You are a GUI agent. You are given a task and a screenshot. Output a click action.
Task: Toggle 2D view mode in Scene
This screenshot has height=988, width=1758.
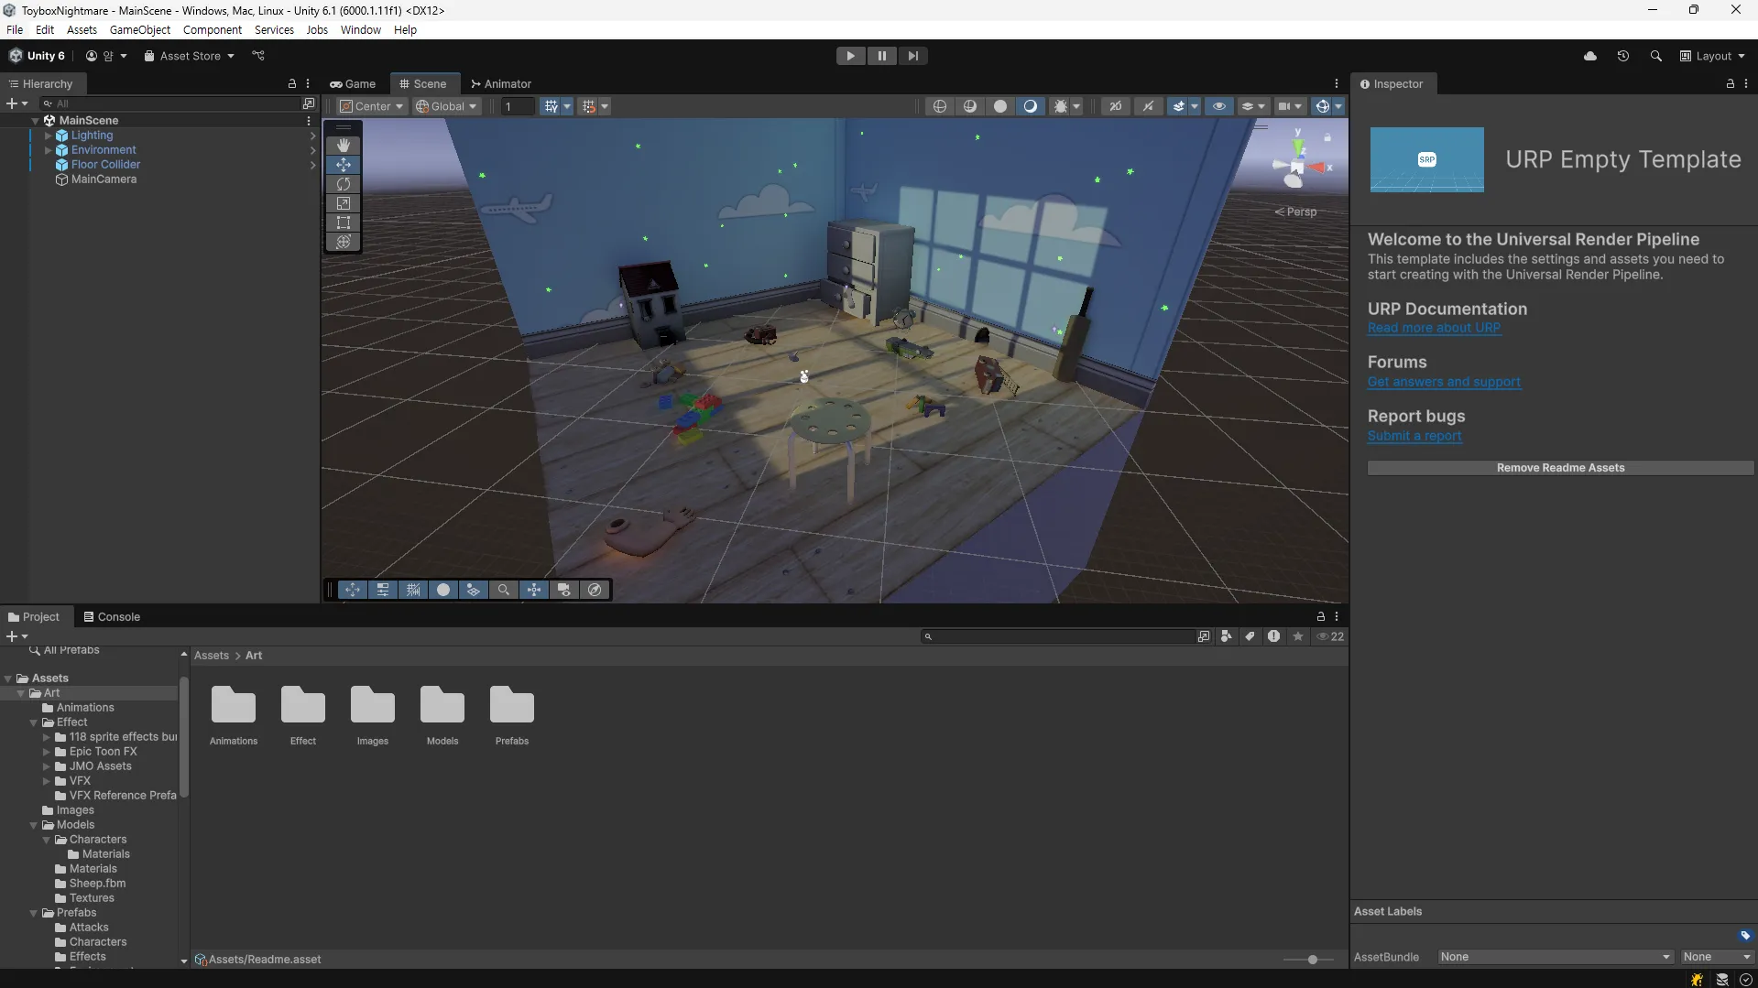click(1116, 106)
